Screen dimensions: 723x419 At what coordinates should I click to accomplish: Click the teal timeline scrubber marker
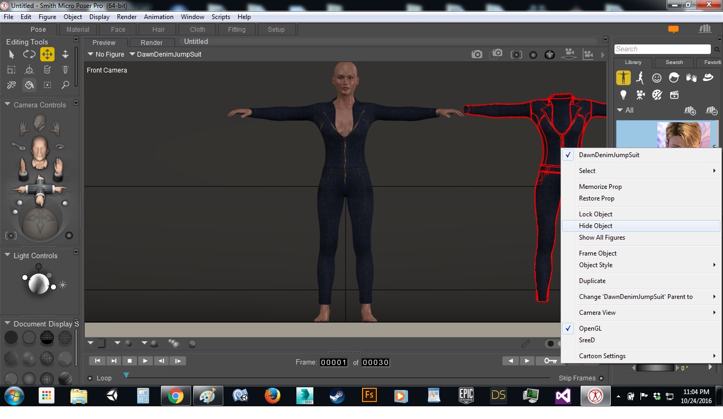pyautogui.click(x=126, y=375)
